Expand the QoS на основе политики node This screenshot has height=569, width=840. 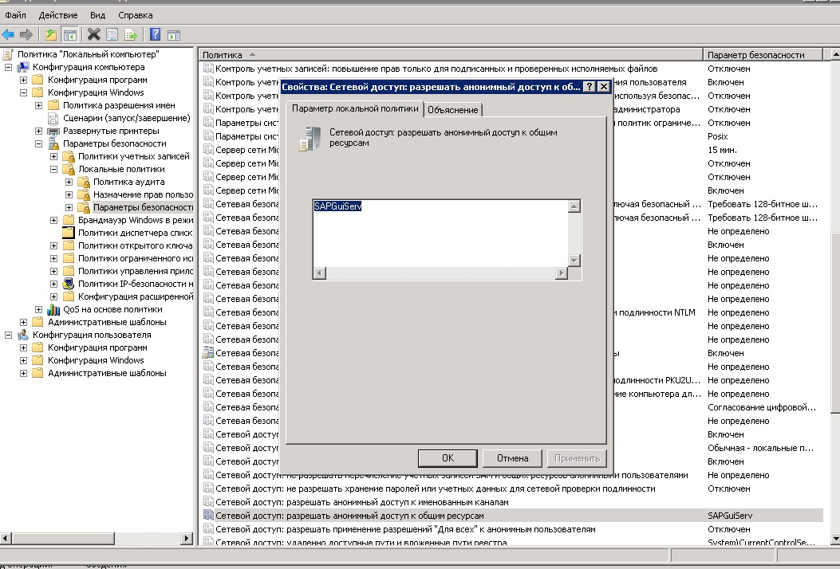point(38,309)
